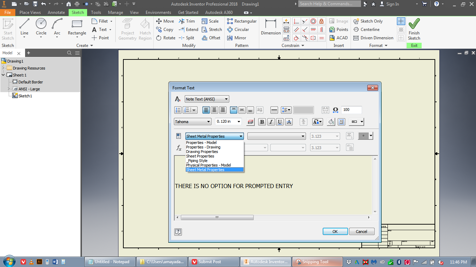Click Finish Sketch with the green checkmark
The image size is (476, 267).
414,29
